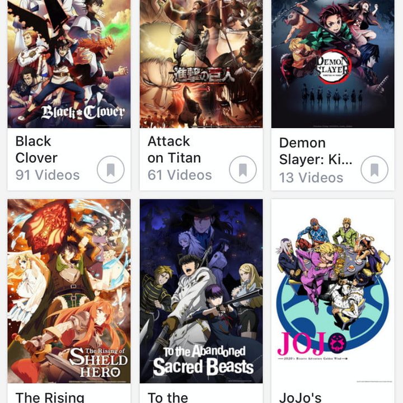The image size is (403, 403).
Task: Click the 91 Videos count
Action: click(48, 175)
